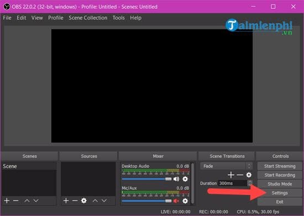Open the Edit menu

(x=22, y=18)
